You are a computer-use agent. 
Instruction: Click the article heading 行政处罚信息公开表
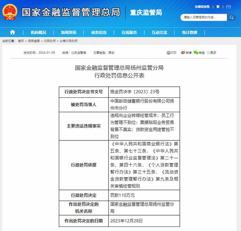(119, 75)
